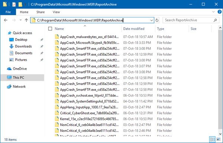223x143 pixels.
Task: Toggle the select all items checkbox
Action: click(x=50, y=29)
